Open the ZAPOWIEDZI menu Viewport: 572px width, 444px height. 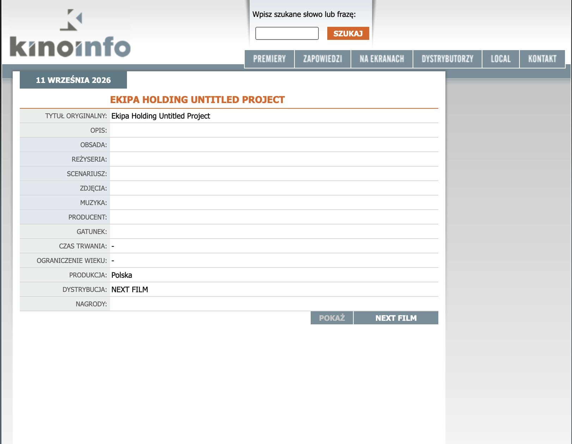coord(323,59)
